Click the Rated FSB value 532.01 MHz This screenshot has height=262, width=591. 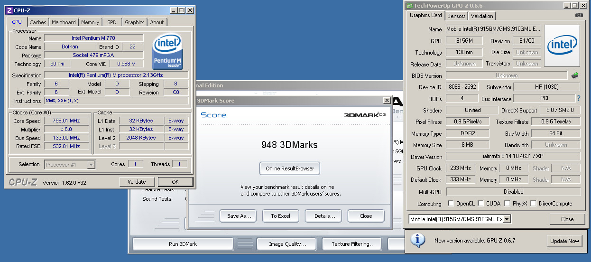(67, 146)
